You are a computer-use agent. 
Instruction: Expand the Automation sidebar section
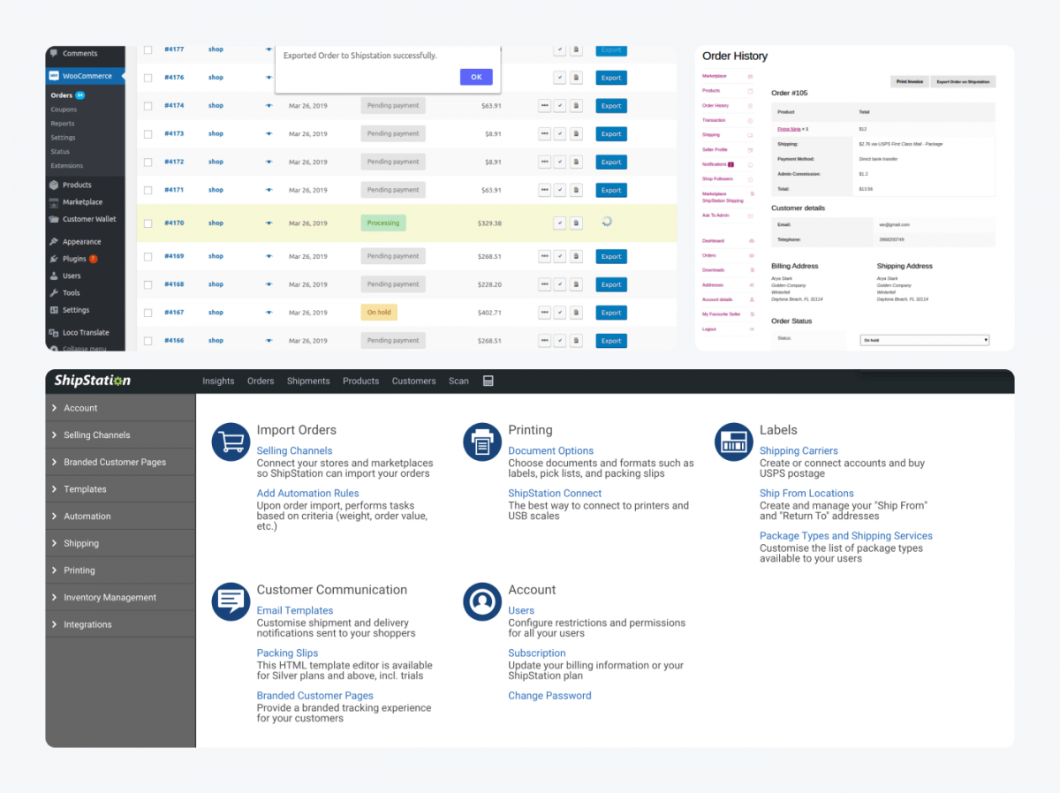(x=120, y=517)
